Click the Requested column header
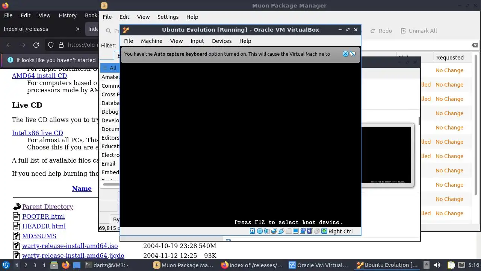Image resolution: width=481 pixels, height=271 pixels. click(450, 58)
